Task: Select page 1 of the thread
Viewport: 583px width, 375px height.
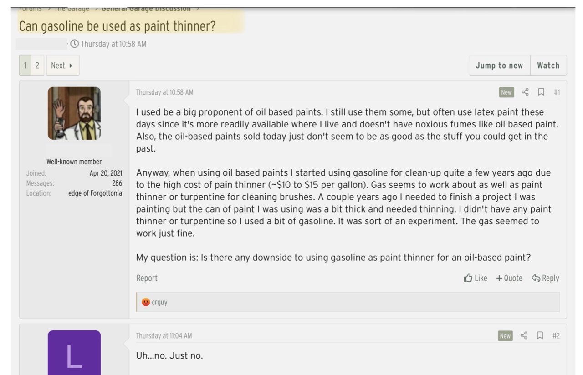Action: click(25, 66)
